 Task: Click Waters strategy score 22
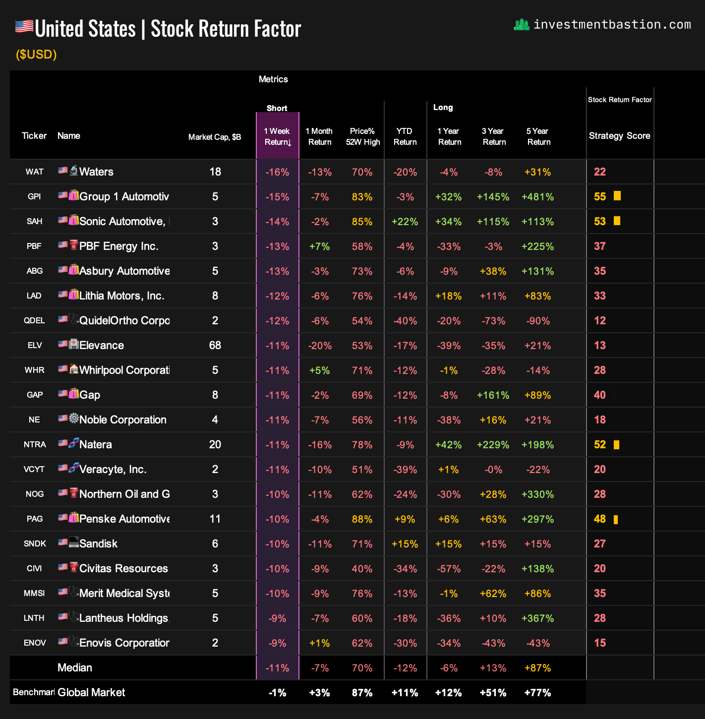tap(600, 172)
